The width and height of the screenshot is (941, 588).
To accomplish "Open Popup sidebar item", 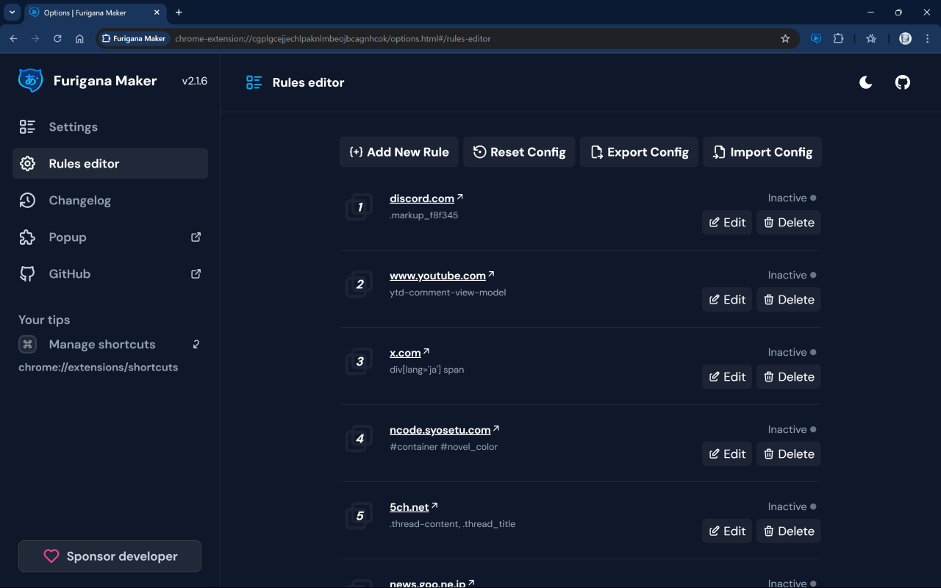I will (110, 237).
